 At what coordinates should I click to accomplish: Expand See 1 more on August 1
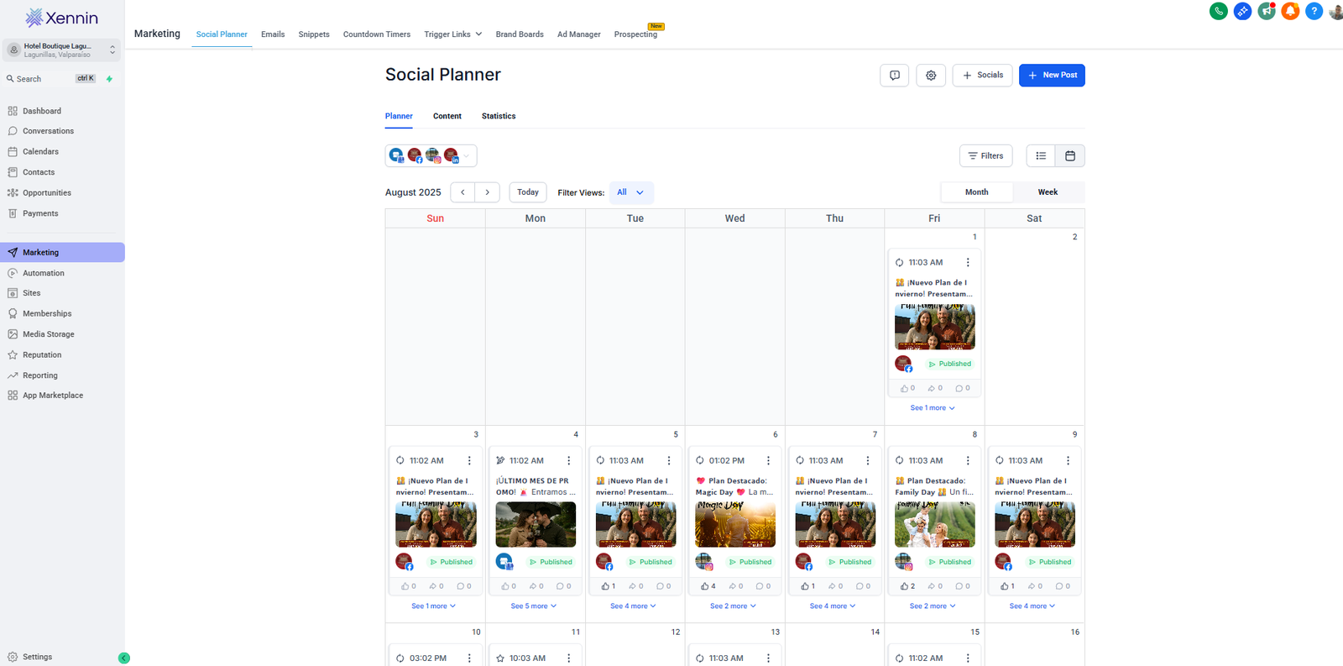coord(933,408)
